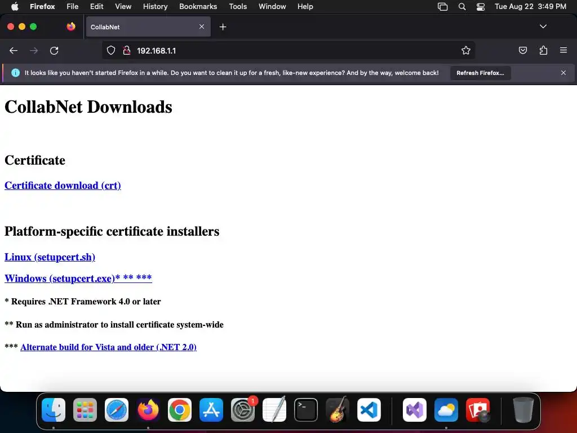Open Control Center in menu bar
The width and height of the screenshot is (577, 433).
[x=480, y=7]
